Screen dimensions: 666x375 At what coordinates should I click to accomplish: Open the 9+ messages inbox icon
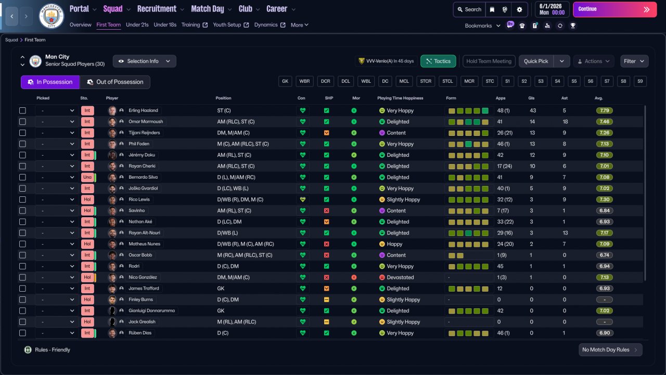(x=510, y=24)
